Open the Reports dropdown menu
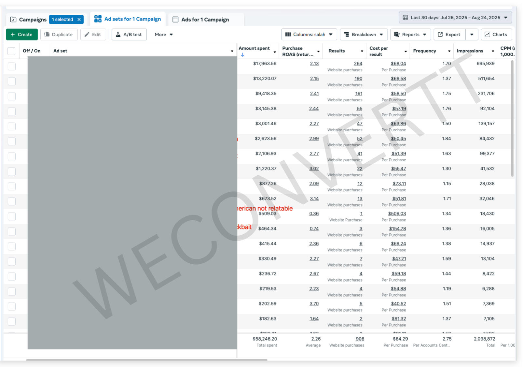Viewport: 523px width, 367px height. (410, 35)
